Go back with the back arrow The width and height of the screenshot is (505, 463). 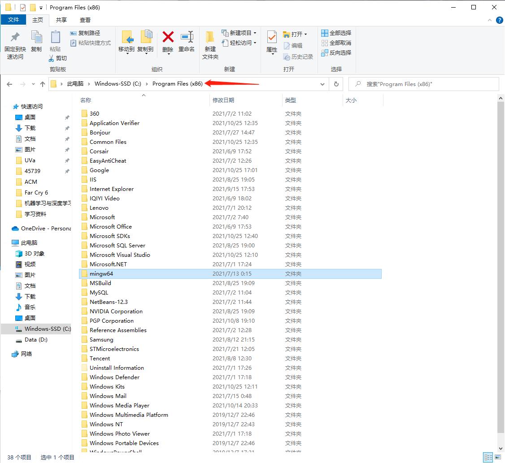[x=9, y=84]
